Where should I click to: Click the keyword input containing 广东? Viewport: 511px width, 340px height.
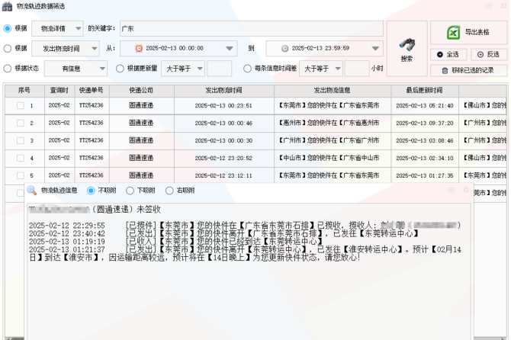(x=252, y=29)
